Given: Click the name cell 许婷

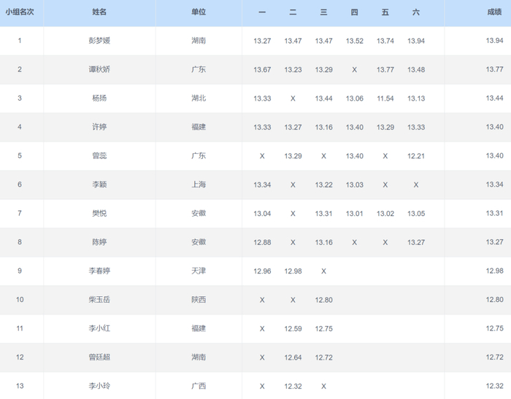Looking at the screenshot, I should click(x=99, y=127).
